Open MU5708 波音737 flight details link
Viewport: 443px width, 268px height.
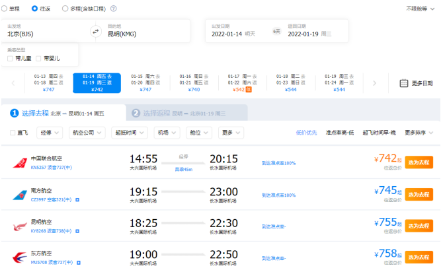tap(52, 263)
